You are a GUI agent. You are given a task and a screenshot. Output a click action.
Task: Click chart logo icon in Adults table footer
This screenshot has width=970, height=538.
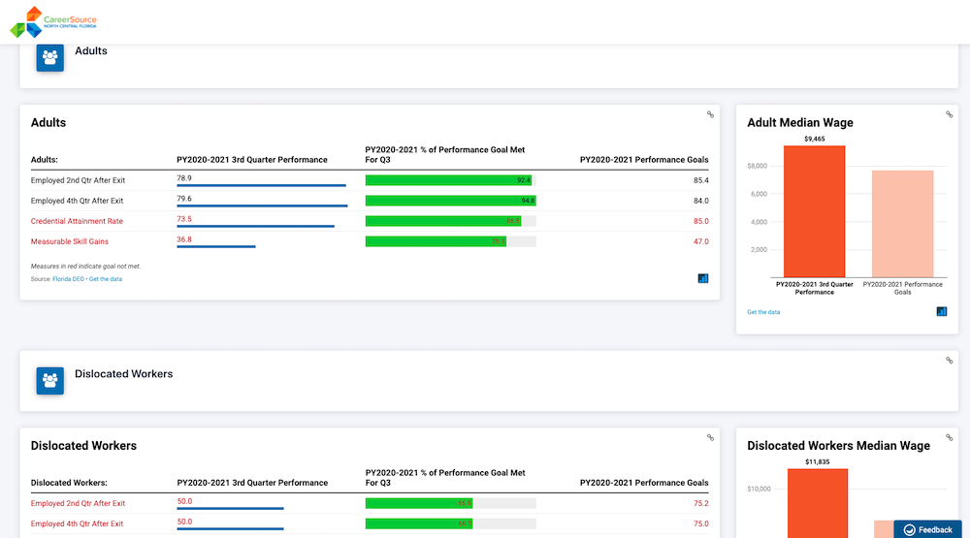(x=702, y=278)
